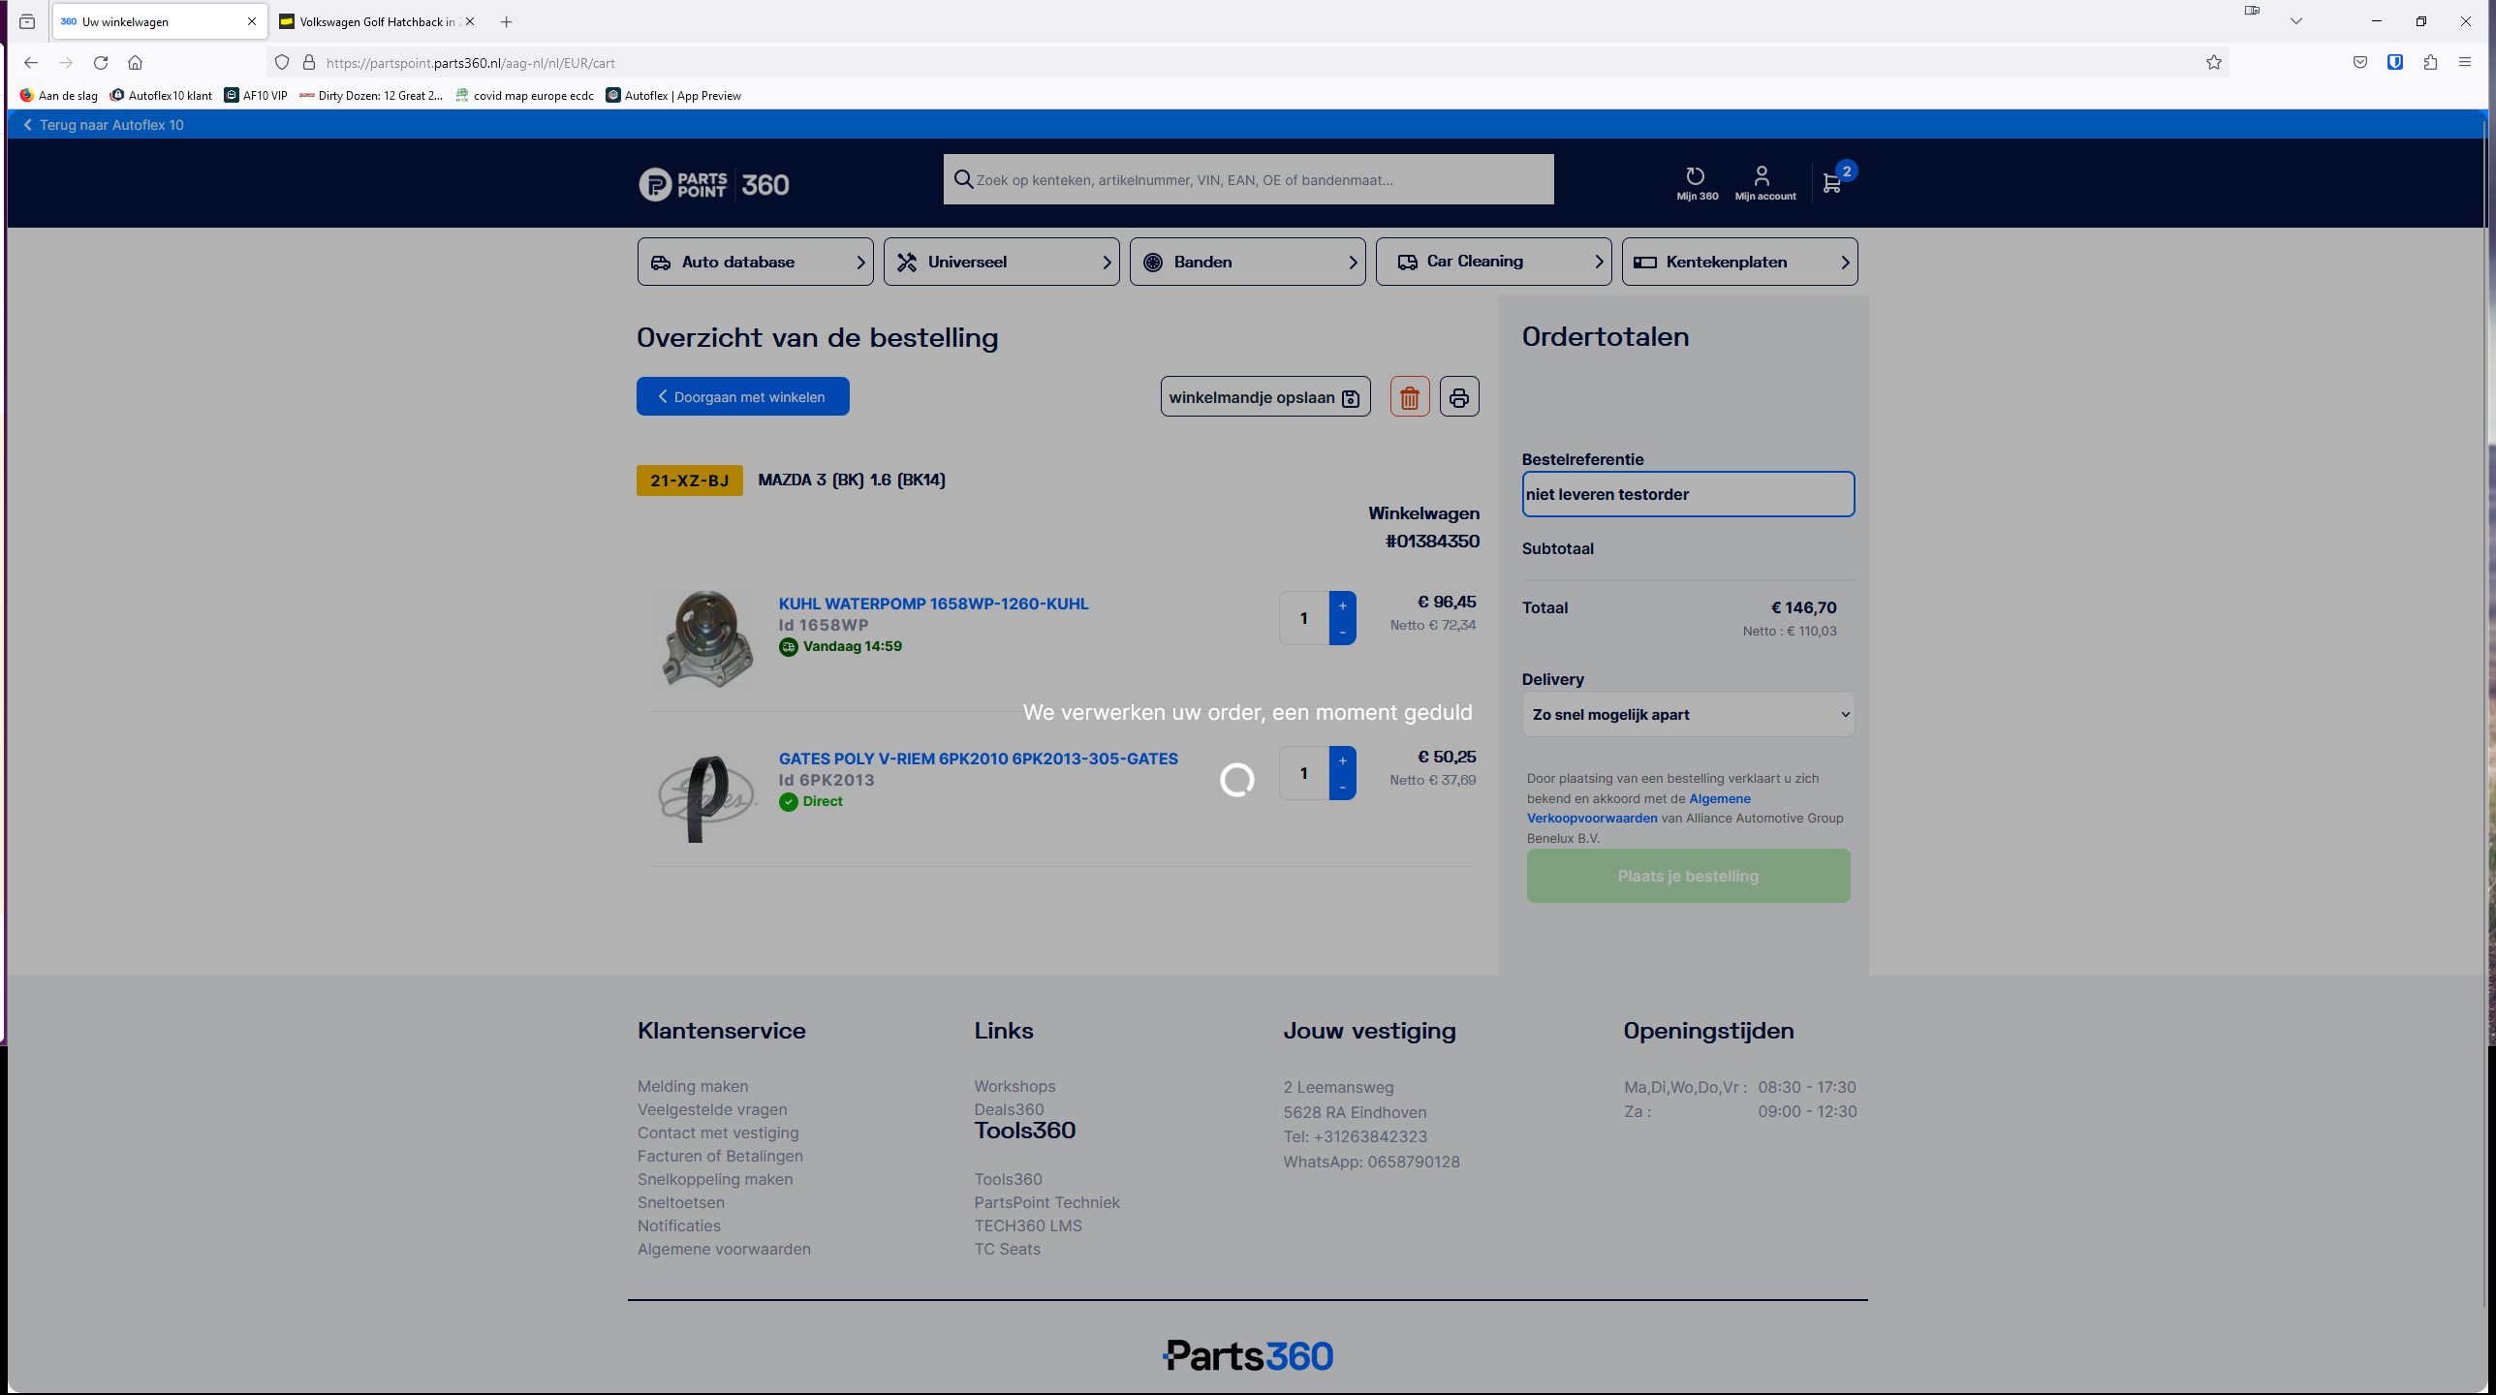2496x1395 pixels.
Task: Click the print cart icon
Action: pos(1459,397)
